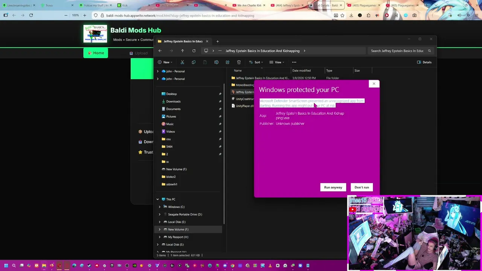Close the Explorer folder tab
The image size is (482, 271).
(207, 41)
